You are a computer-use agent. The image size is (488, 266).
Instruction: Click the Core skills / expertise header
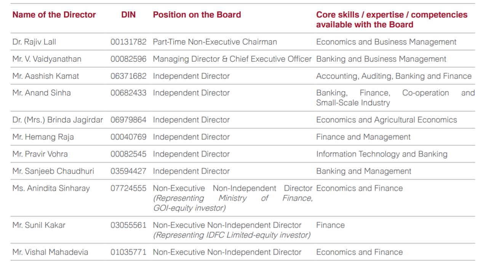click(x=392, y=20)
